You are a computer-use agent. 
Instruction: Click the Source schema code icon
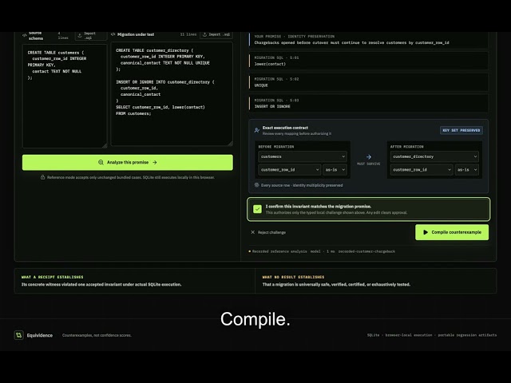[25, 35]
